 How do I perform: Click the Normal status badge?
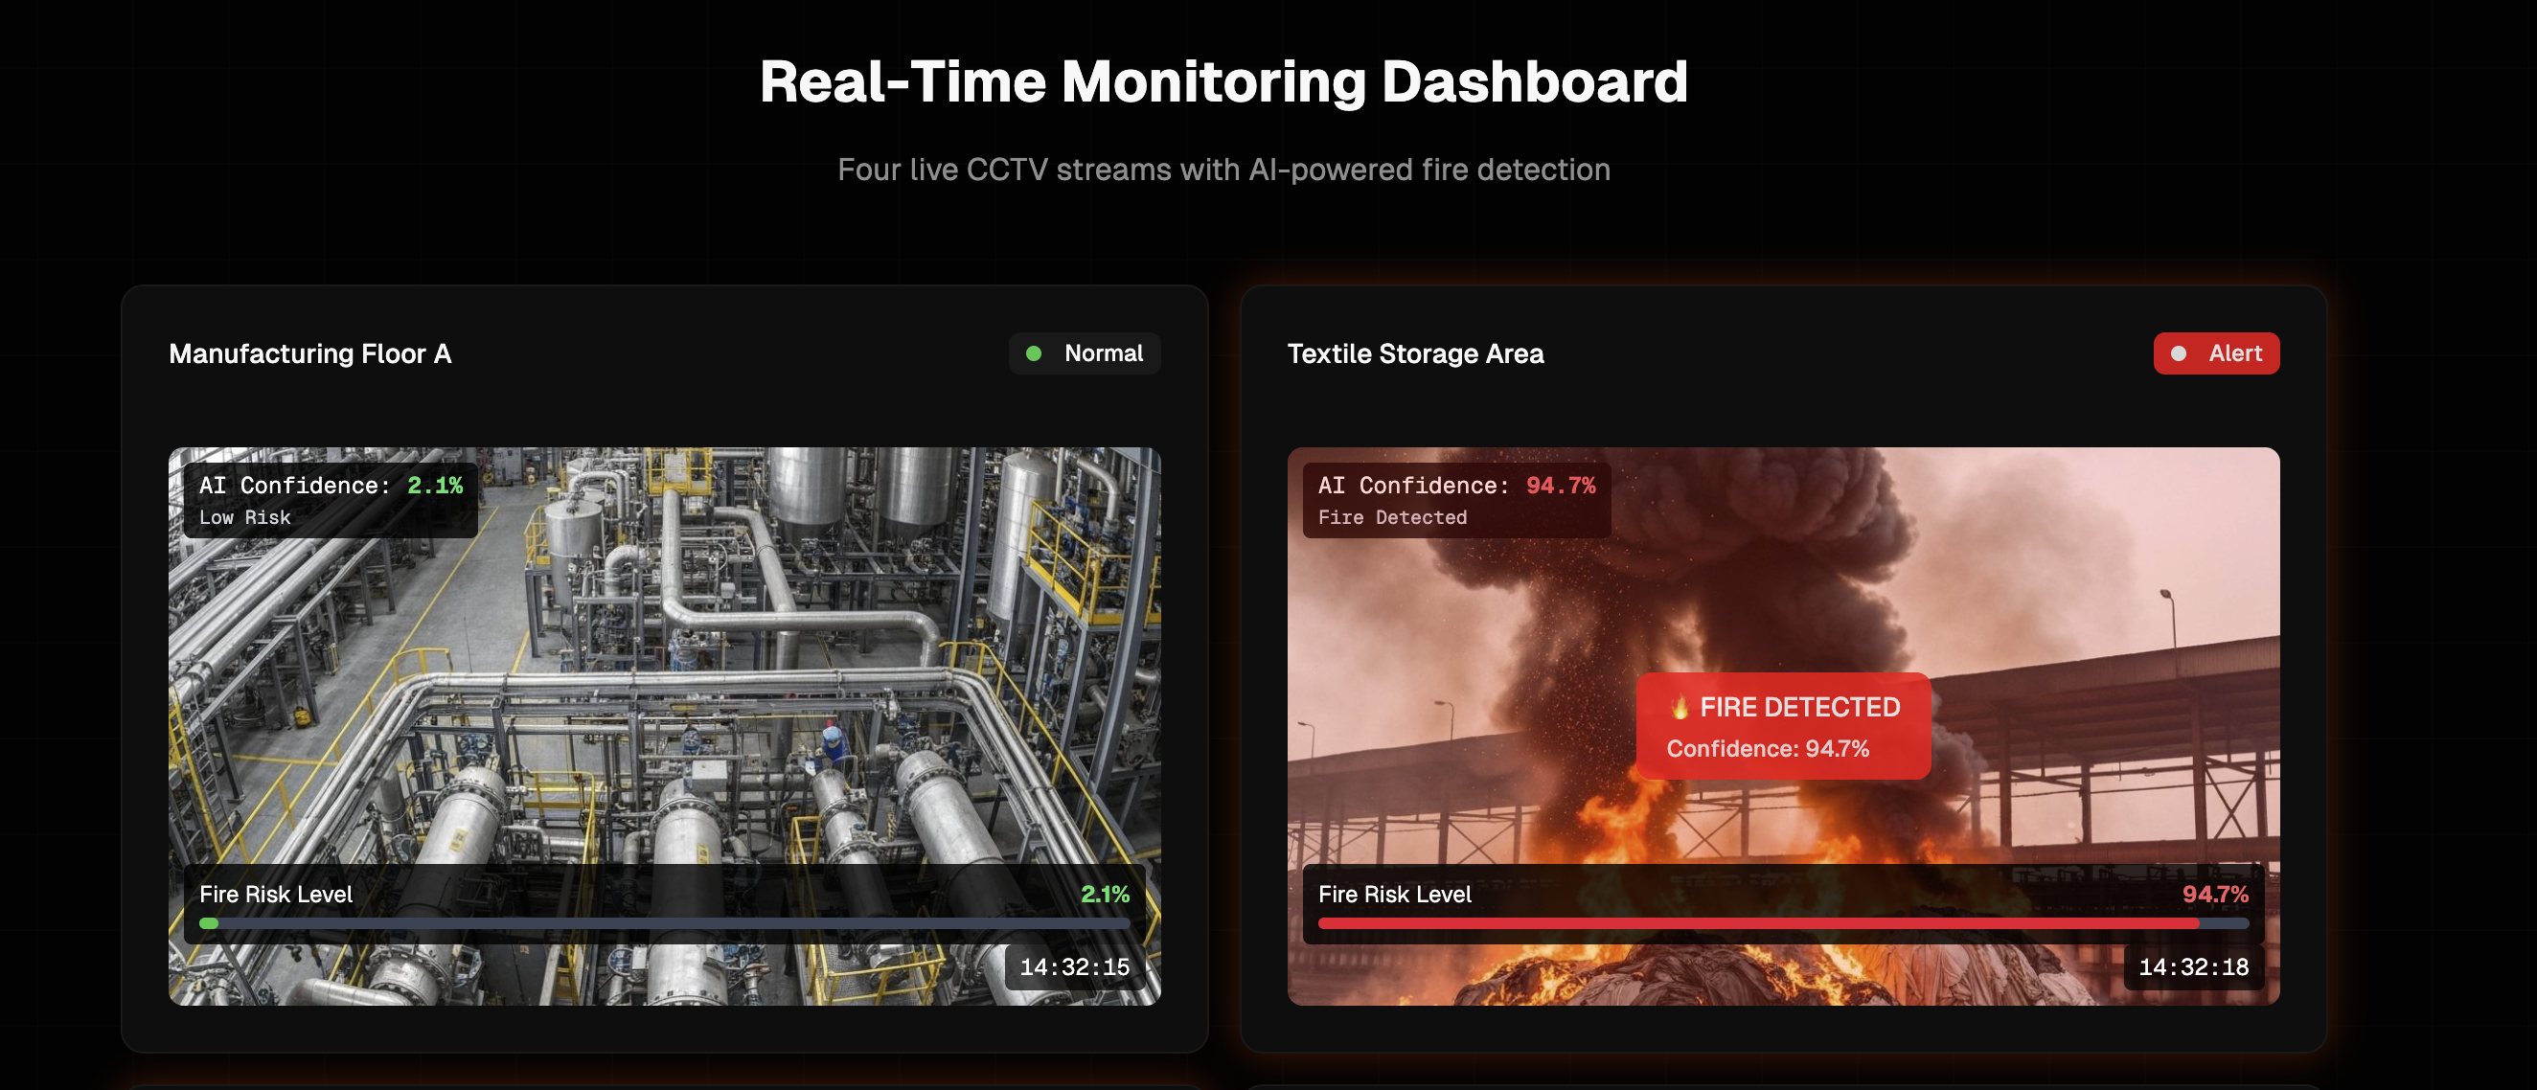point(1085,353)
